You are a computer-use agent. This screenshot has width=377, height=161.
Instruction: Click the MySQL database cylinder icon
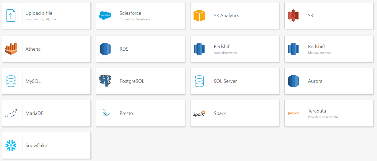pos(11,81)
